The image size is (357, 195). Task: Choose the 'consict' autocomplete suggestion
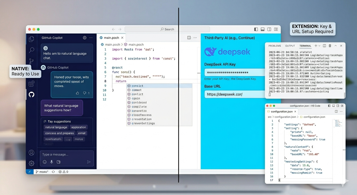(x=159, y=86)
